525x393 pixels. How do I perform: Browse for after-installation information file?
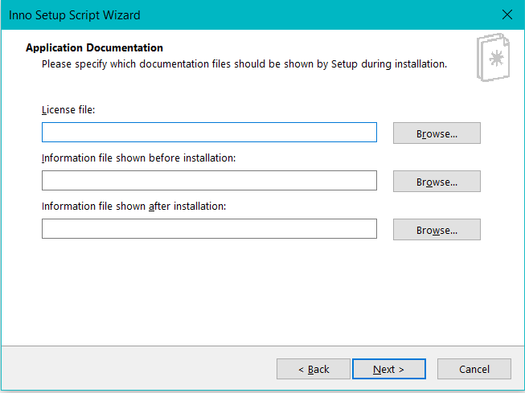(x=437, y=230)
